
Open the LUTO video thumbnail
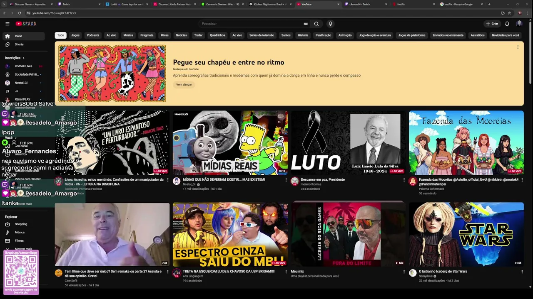(348, 142)
